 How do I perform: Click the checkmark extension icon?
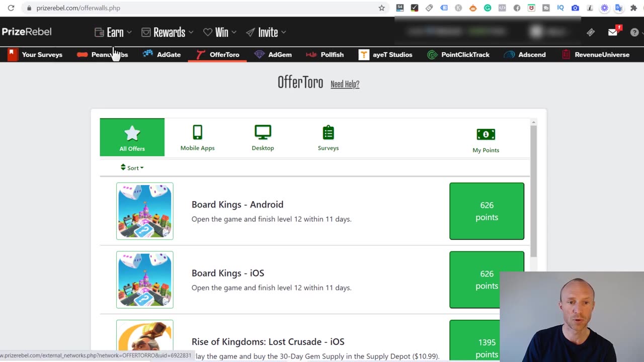coord(415,8)
